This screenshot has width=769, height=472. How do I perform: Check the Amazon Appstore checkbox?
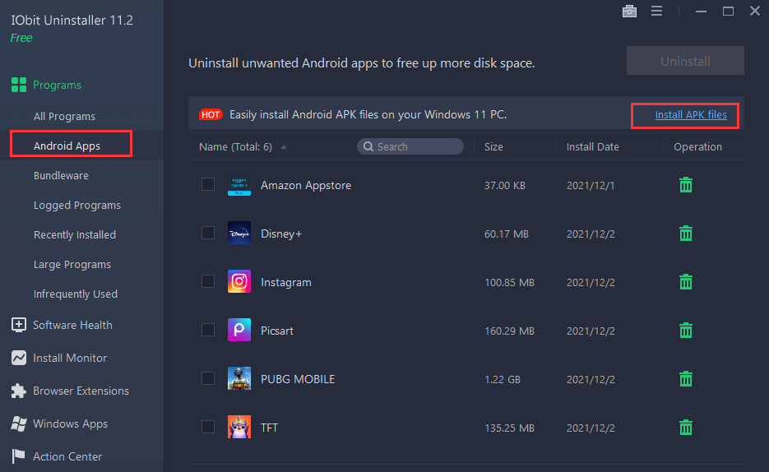tap(208, 184)
